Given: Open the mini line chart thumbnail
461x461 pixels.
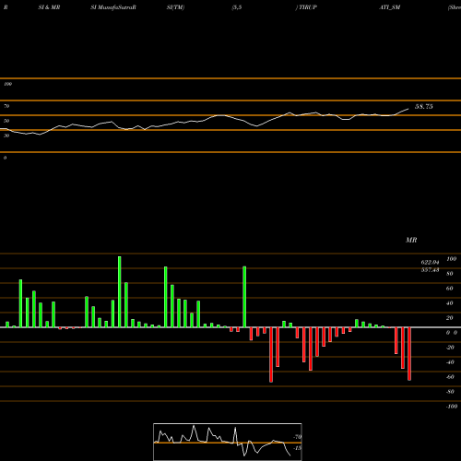Looking at the screenshot, I should (x=228, y=442).
